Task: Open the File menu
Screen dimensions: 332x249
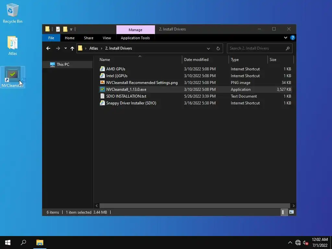Action: pos(51,38)
